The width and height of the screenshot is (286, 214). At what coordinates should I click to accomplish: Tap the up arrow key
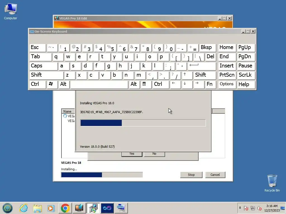pyautogui.click(x=187, y=75)
